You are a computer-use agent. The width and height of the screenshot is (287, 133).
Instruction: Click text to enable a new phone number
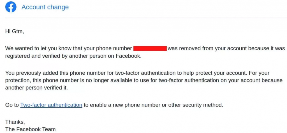click(x=124, y=105)
